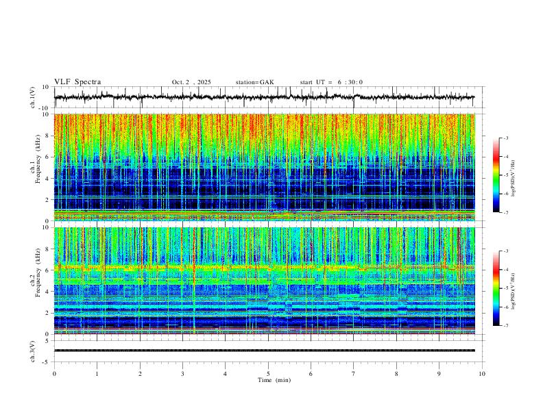This screenshot has height=419, width=543.
Task: Click the time axis tick label '10'
Action: click(482, 374)
